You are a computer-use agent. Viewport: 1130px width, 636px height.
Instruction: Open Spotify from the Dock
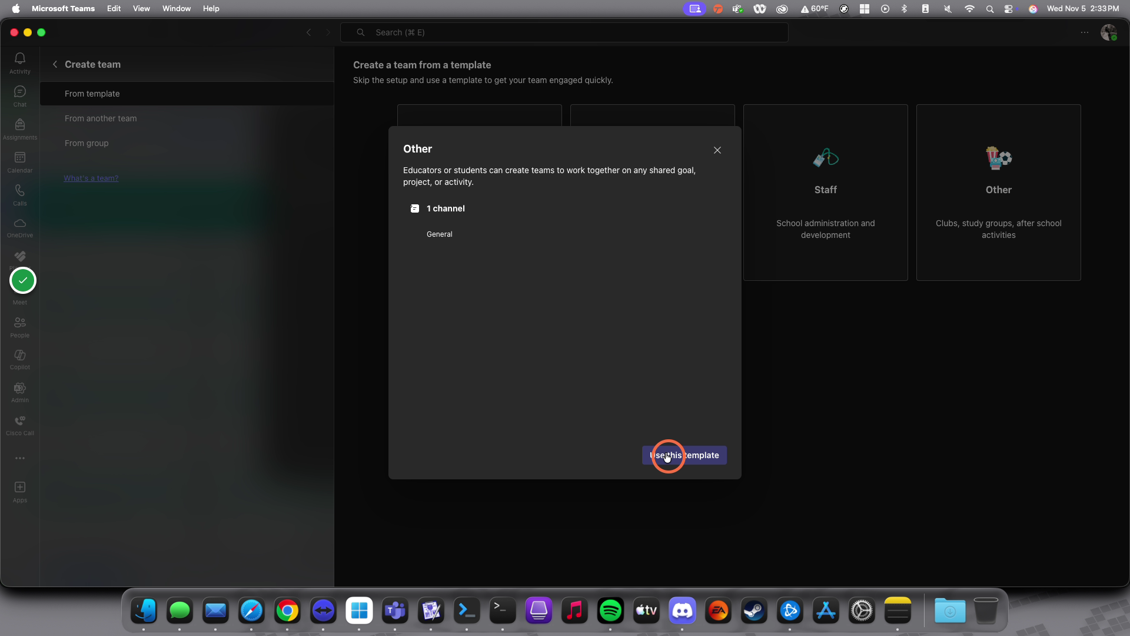(x=610, y=611)
